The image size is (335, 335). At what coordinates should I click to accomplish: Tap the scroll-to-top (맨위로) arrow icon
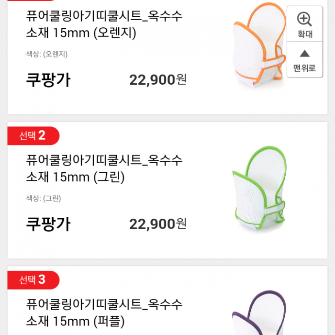[304, 54]
